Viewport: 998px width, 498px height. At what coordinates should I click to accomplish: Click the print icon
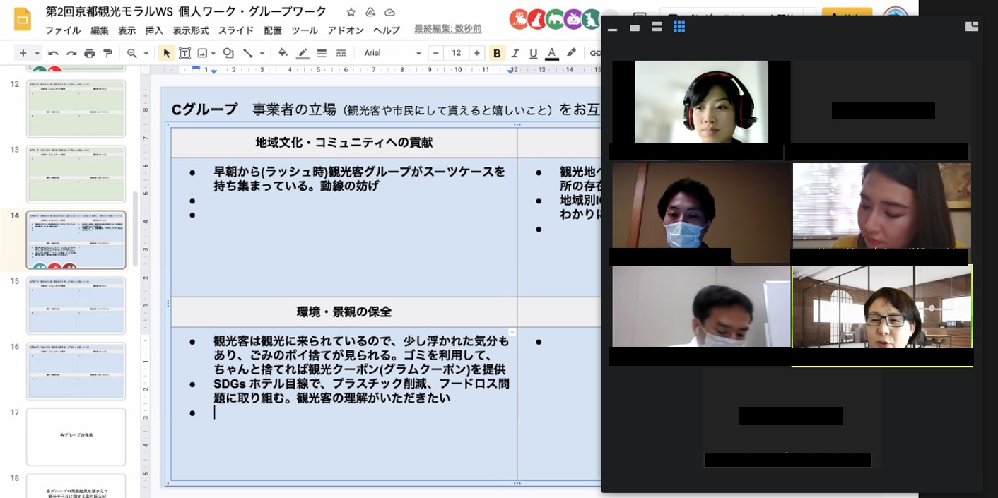click(x=89, y=53)
